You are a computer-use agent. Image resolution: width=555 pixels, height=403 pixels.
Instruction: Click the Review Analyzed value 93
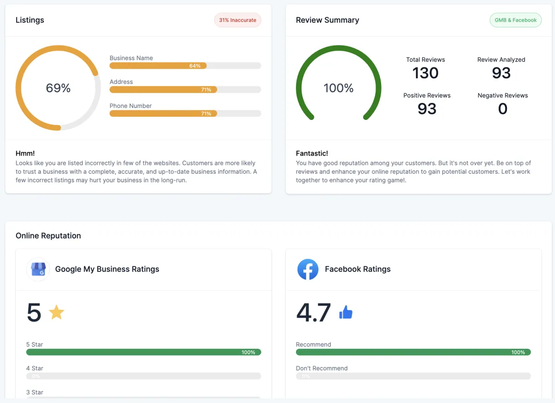point(501,73)
